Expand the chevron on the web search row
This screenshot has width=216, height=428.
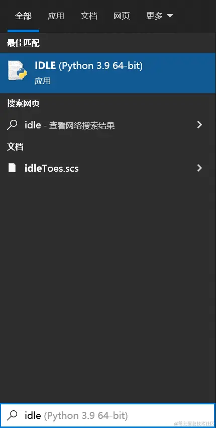[x=199, y=125]
